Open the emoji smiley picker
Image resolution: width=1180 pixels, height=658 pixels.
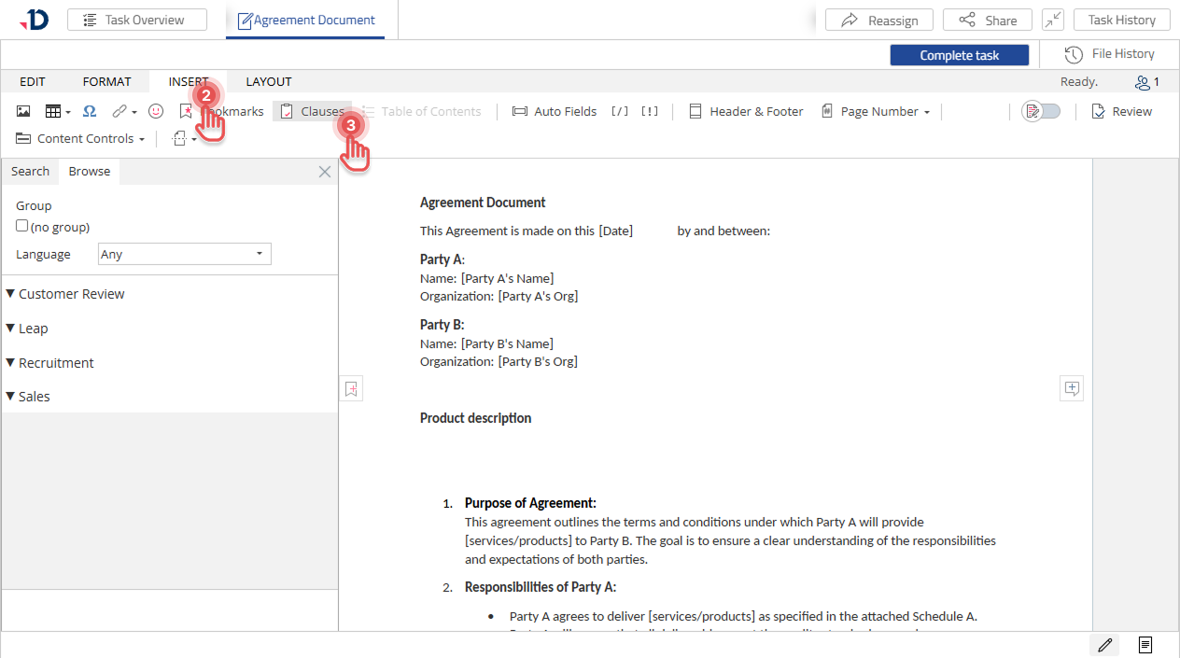point(156,111)
